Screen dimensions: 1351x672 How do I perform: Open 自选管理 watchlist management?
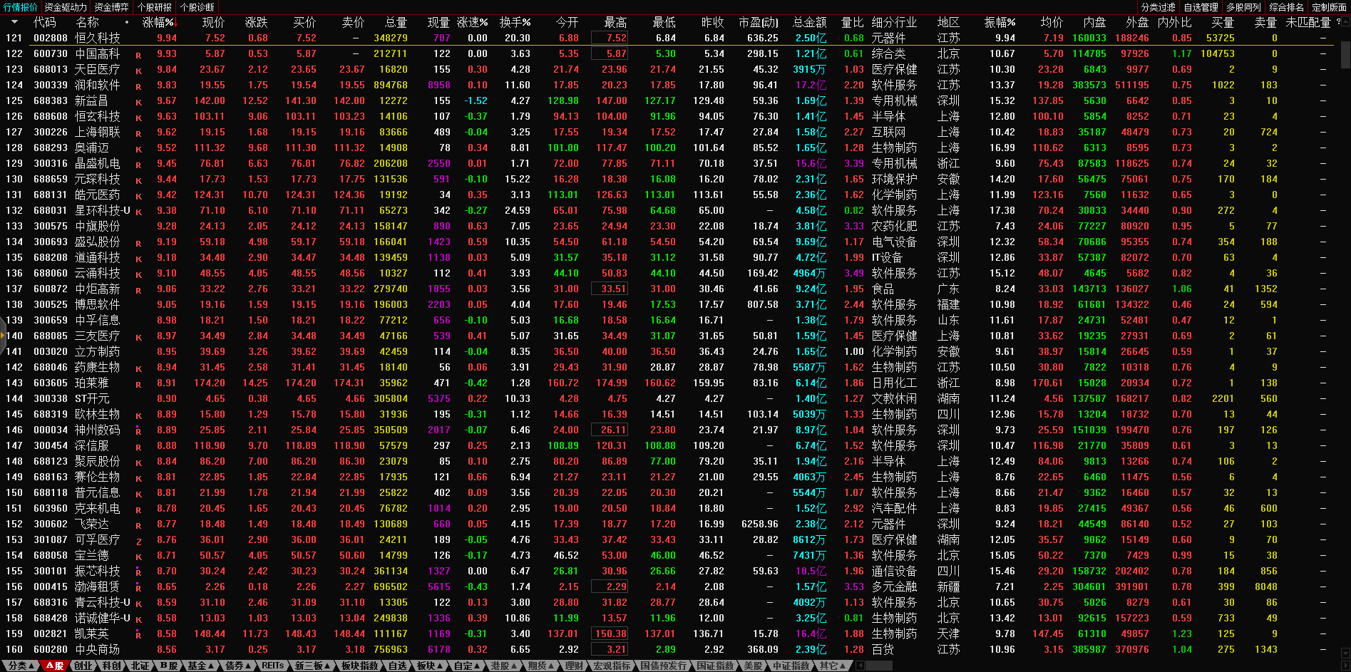pos(1201,7)
